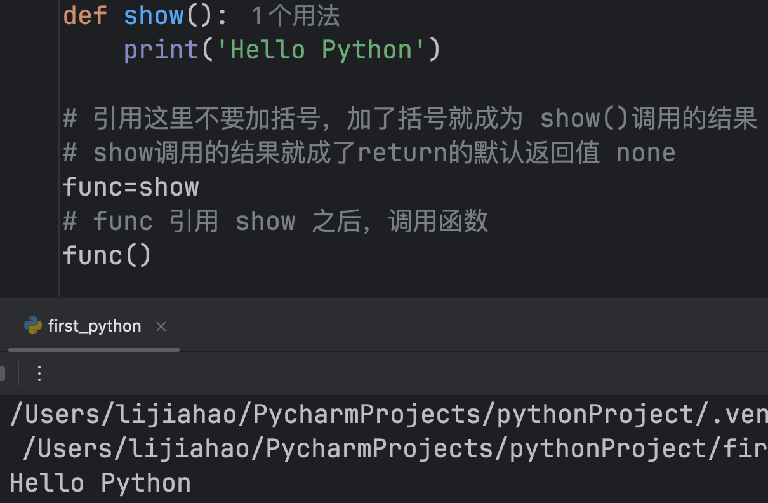This screenshot has height=503, width=768.
Task: Click the partially visible stop button
Action: pos(3,373)
